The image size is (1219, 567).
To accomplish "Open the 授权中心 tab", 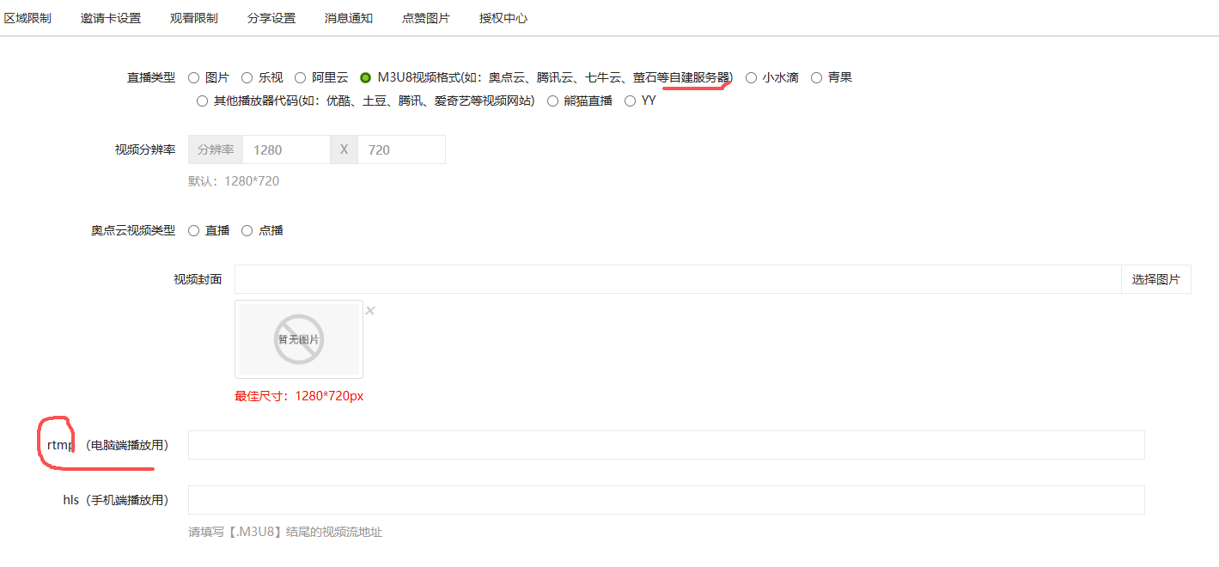I will point(503,18).
